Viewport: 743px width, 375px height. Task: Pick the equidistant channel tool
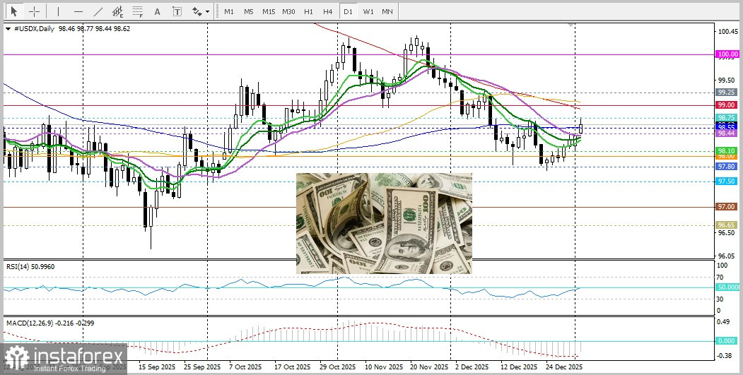click(x=117, y=11)
